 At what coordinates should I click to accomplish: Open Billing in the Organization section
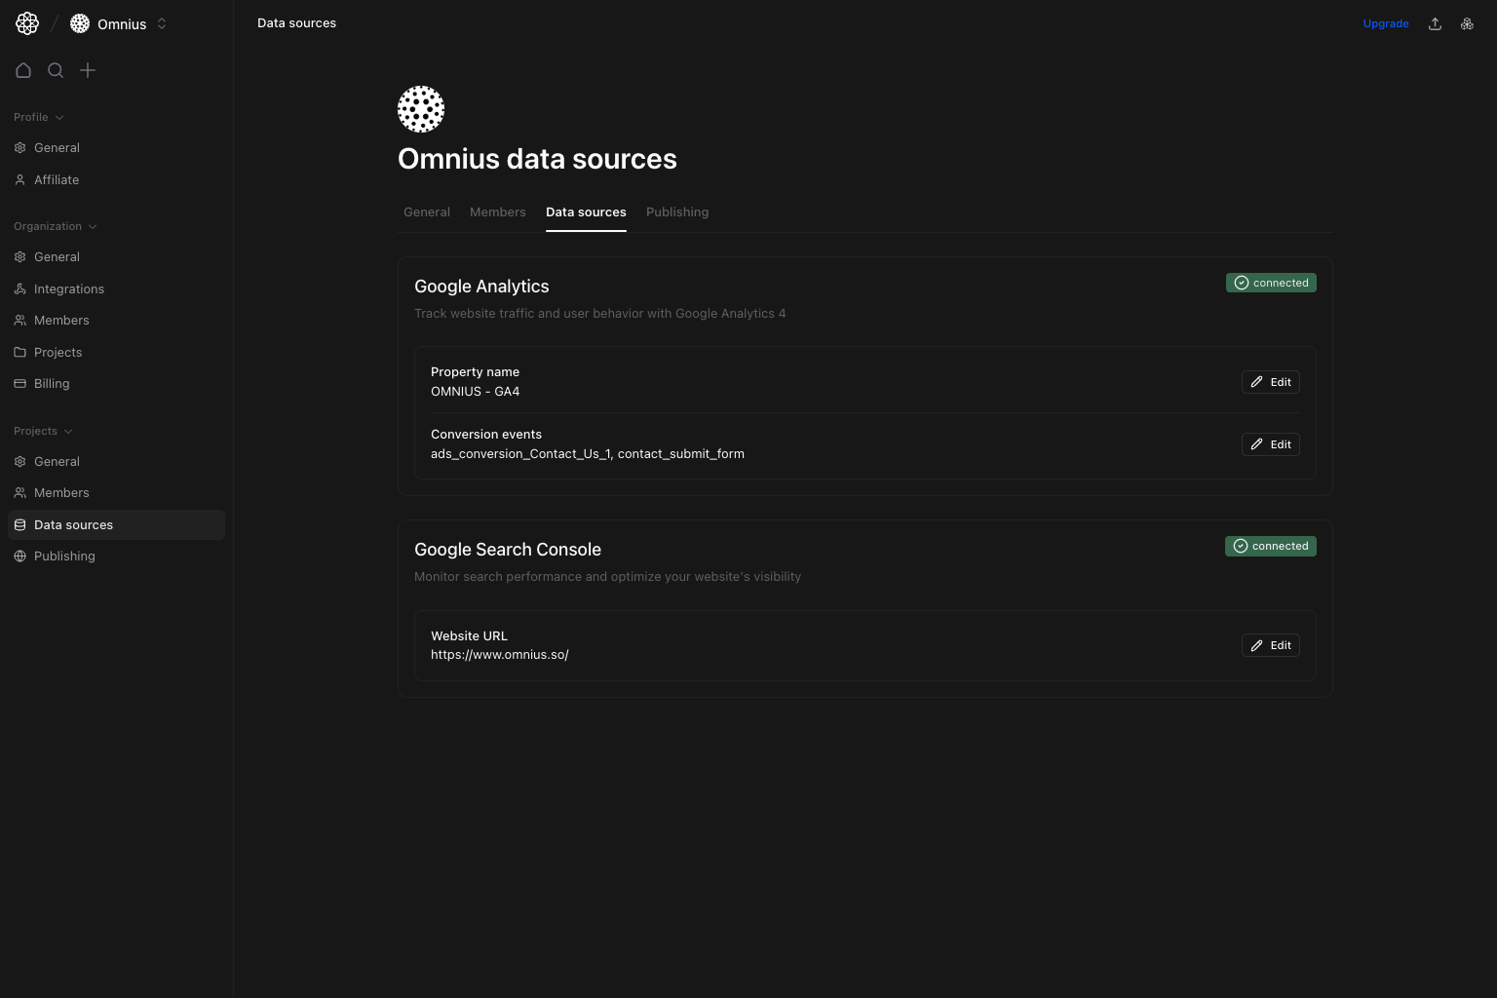tap(52, 383)
